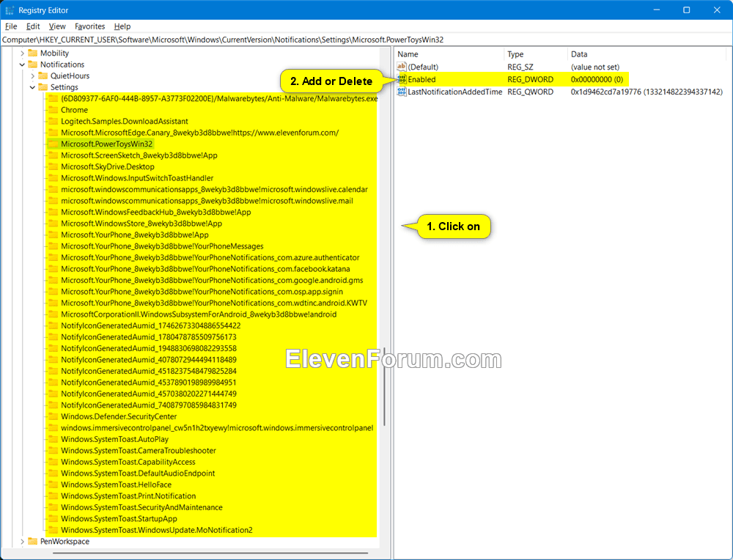The image size is (733, 560).
Task: Select the Windows.SystemToast.DefaultAudioEndpoint key
Action: 138,474
